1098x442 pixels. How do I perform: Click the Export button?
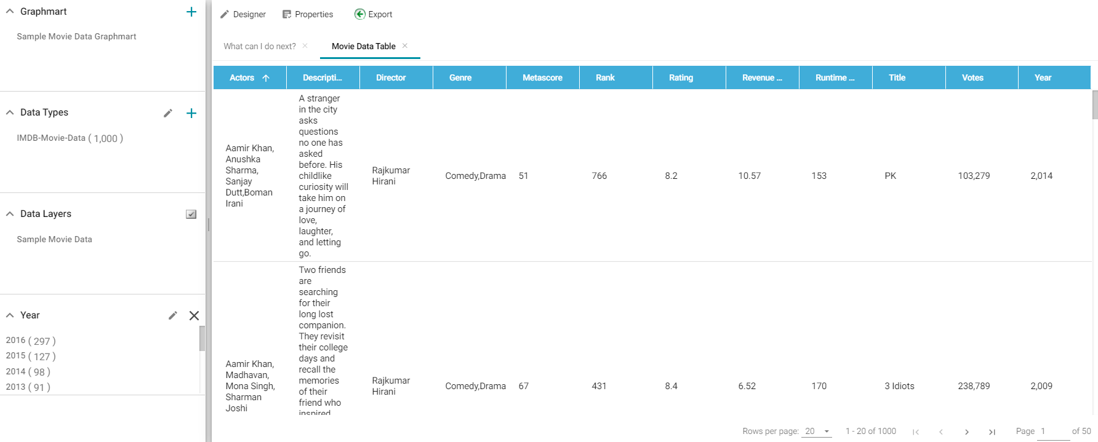pyautogui.click(x=374, y=14)
